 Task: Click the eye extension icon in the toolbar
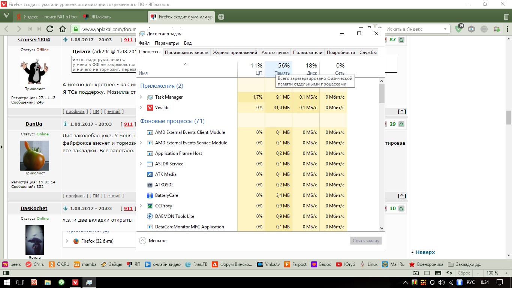(472, 29)
